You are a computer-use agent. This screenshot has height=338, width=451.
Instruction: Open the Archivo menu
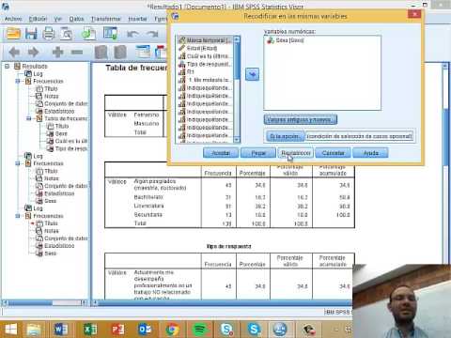pos(13,19)
